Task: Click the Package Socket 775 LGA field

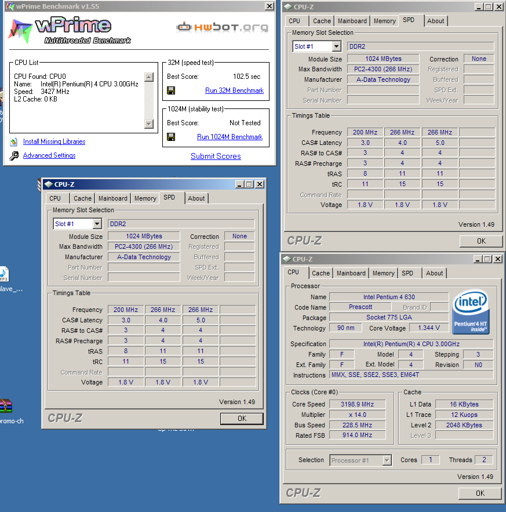Action: tap(389, 317)
